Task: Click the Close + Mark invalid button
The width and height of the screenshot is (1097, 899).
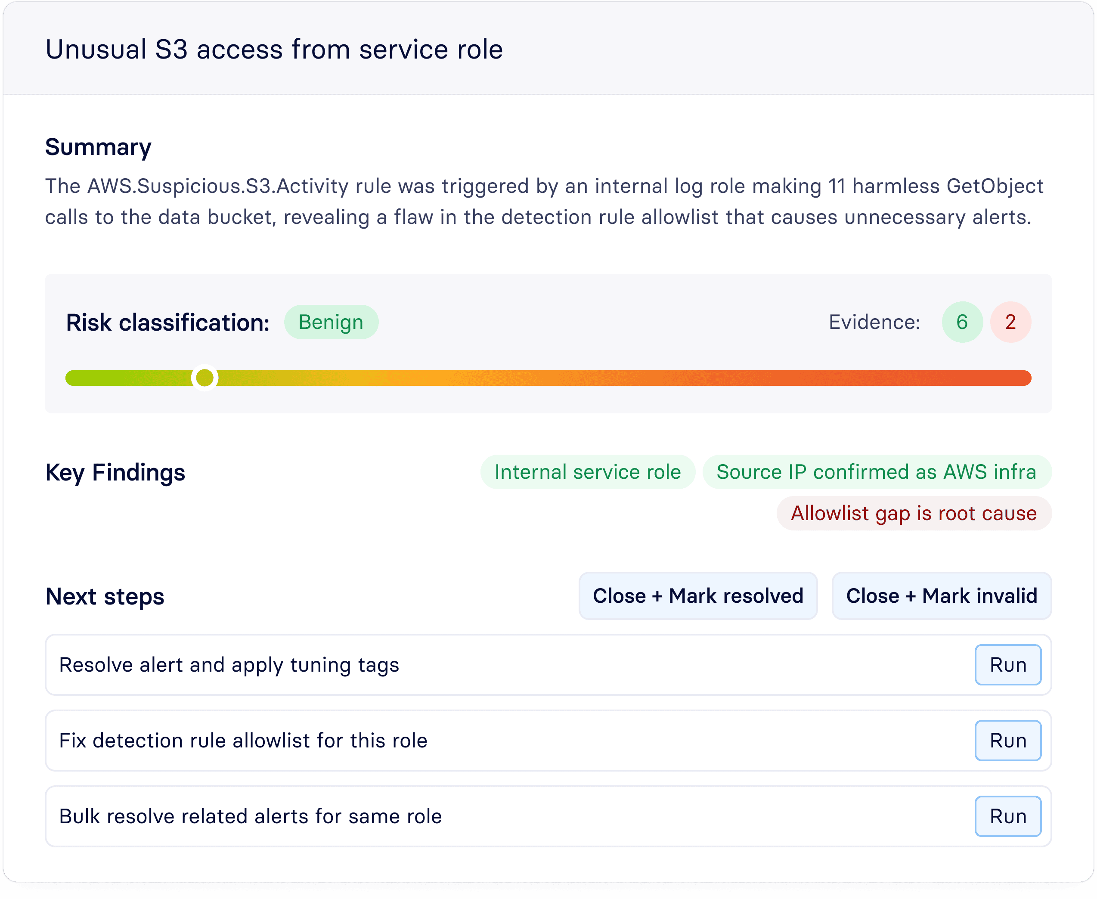Action: [941, 595]
